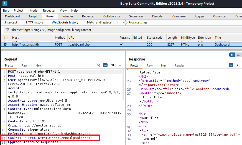Click the Burp Suite logo icon
The height and width of the screenshot is (145, 242).
coord(4,4)
